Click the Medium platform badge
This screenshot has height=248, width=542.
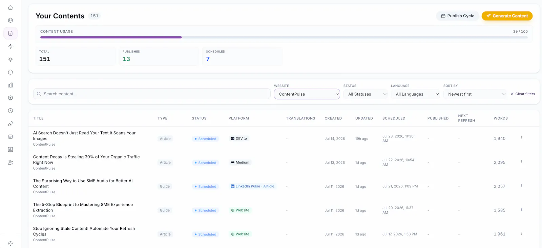pyautogui.click(x=240, y=163)
